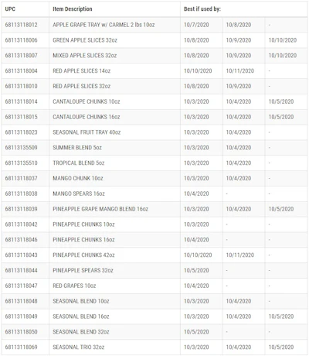The height and width of the screenshot is (356, 309).
Task: Click the 10/5/2020 date for SEASONAL BLEND 32oz
Action: [x=196, y=332]
